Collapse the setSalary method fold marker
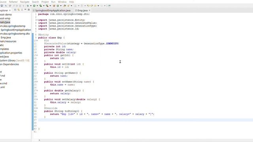This screenshot has height=142, width=253. pos(37,99)
